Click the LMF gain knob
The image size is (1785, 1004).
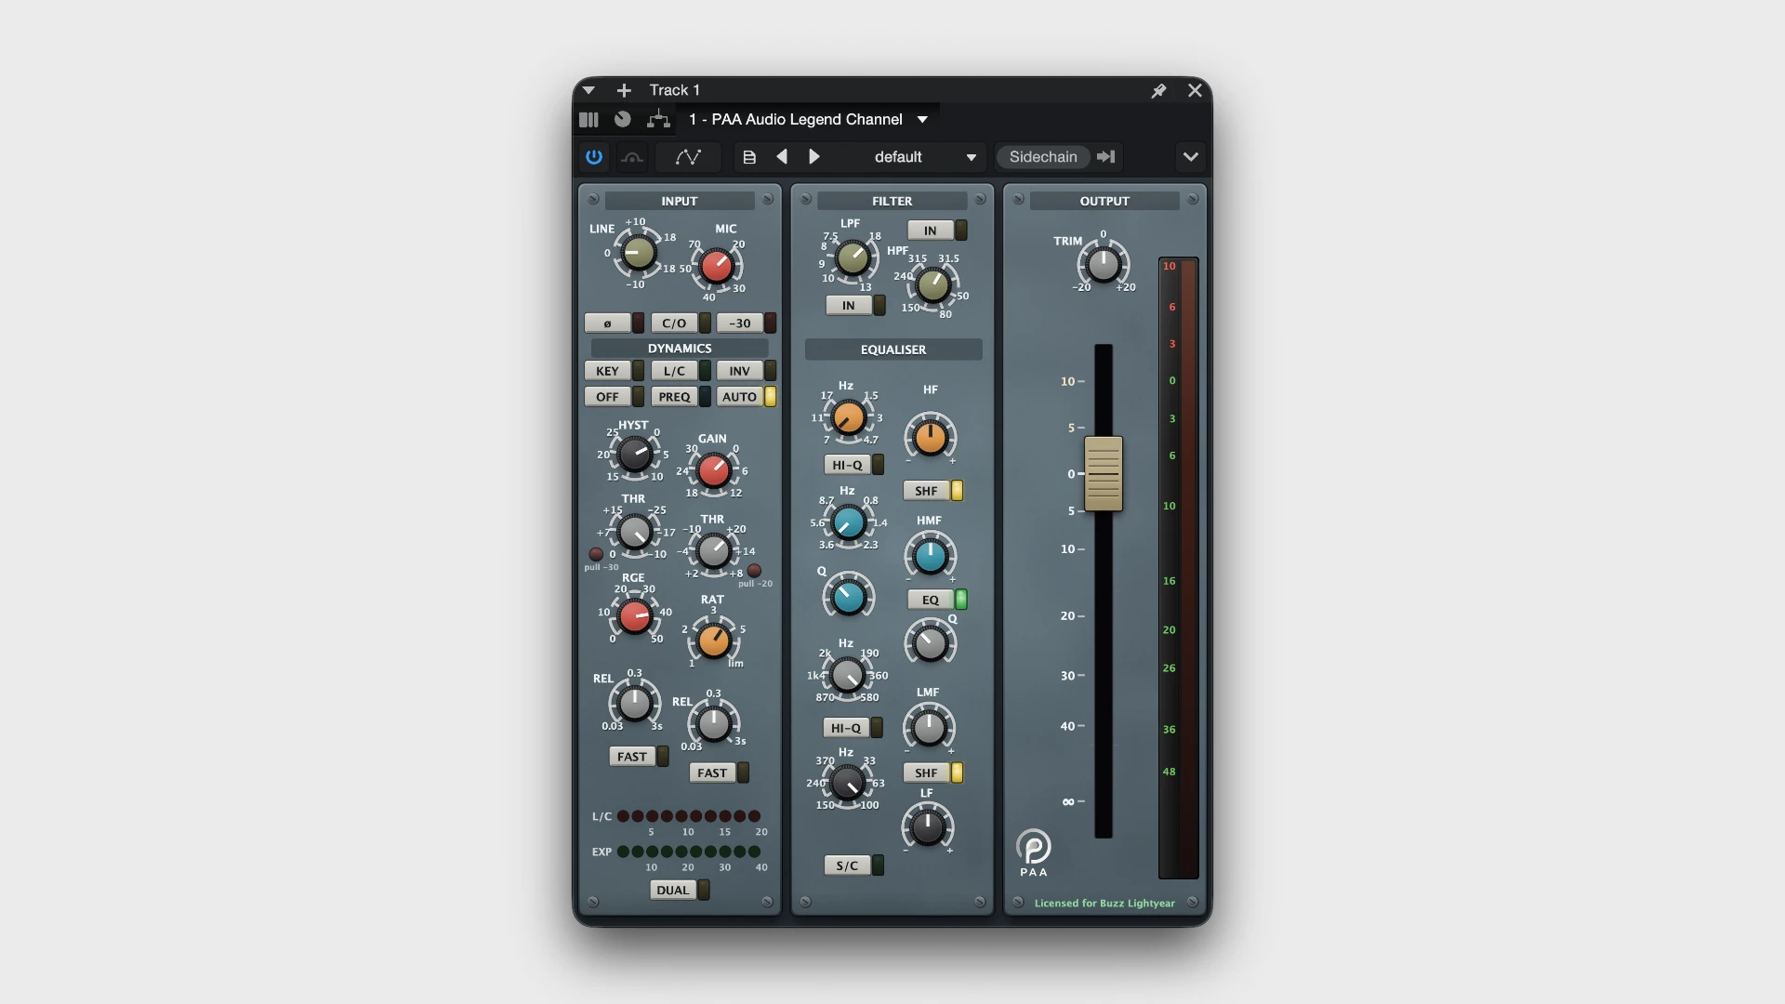(930, 729)
